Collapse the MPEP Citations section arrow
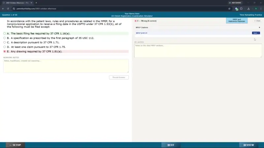The width and height of the screenshot is (264, 148). 259,28
